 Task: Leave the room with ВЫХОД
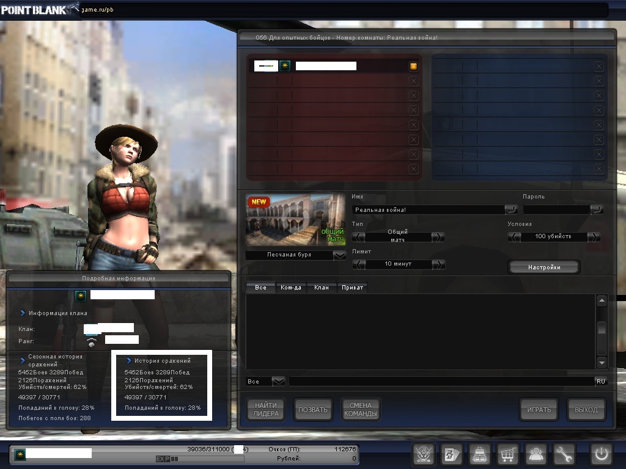point(586,410)
